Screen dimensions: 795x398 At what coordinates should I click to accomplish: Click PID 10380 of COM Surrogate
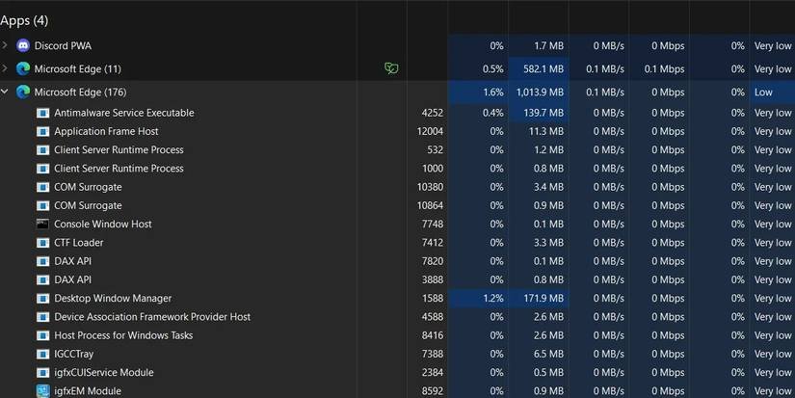point(430,187)
